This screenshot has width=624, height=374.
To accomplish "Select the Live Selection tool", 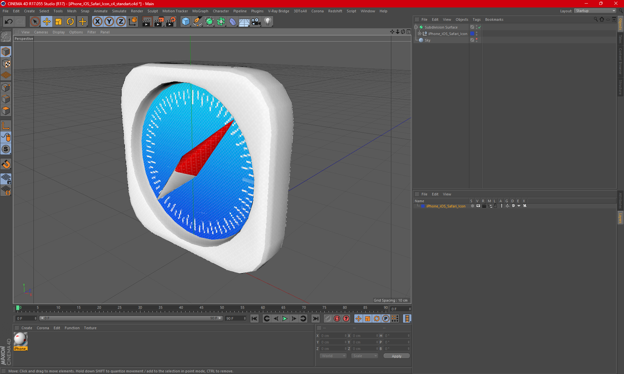I will (35, 22).
